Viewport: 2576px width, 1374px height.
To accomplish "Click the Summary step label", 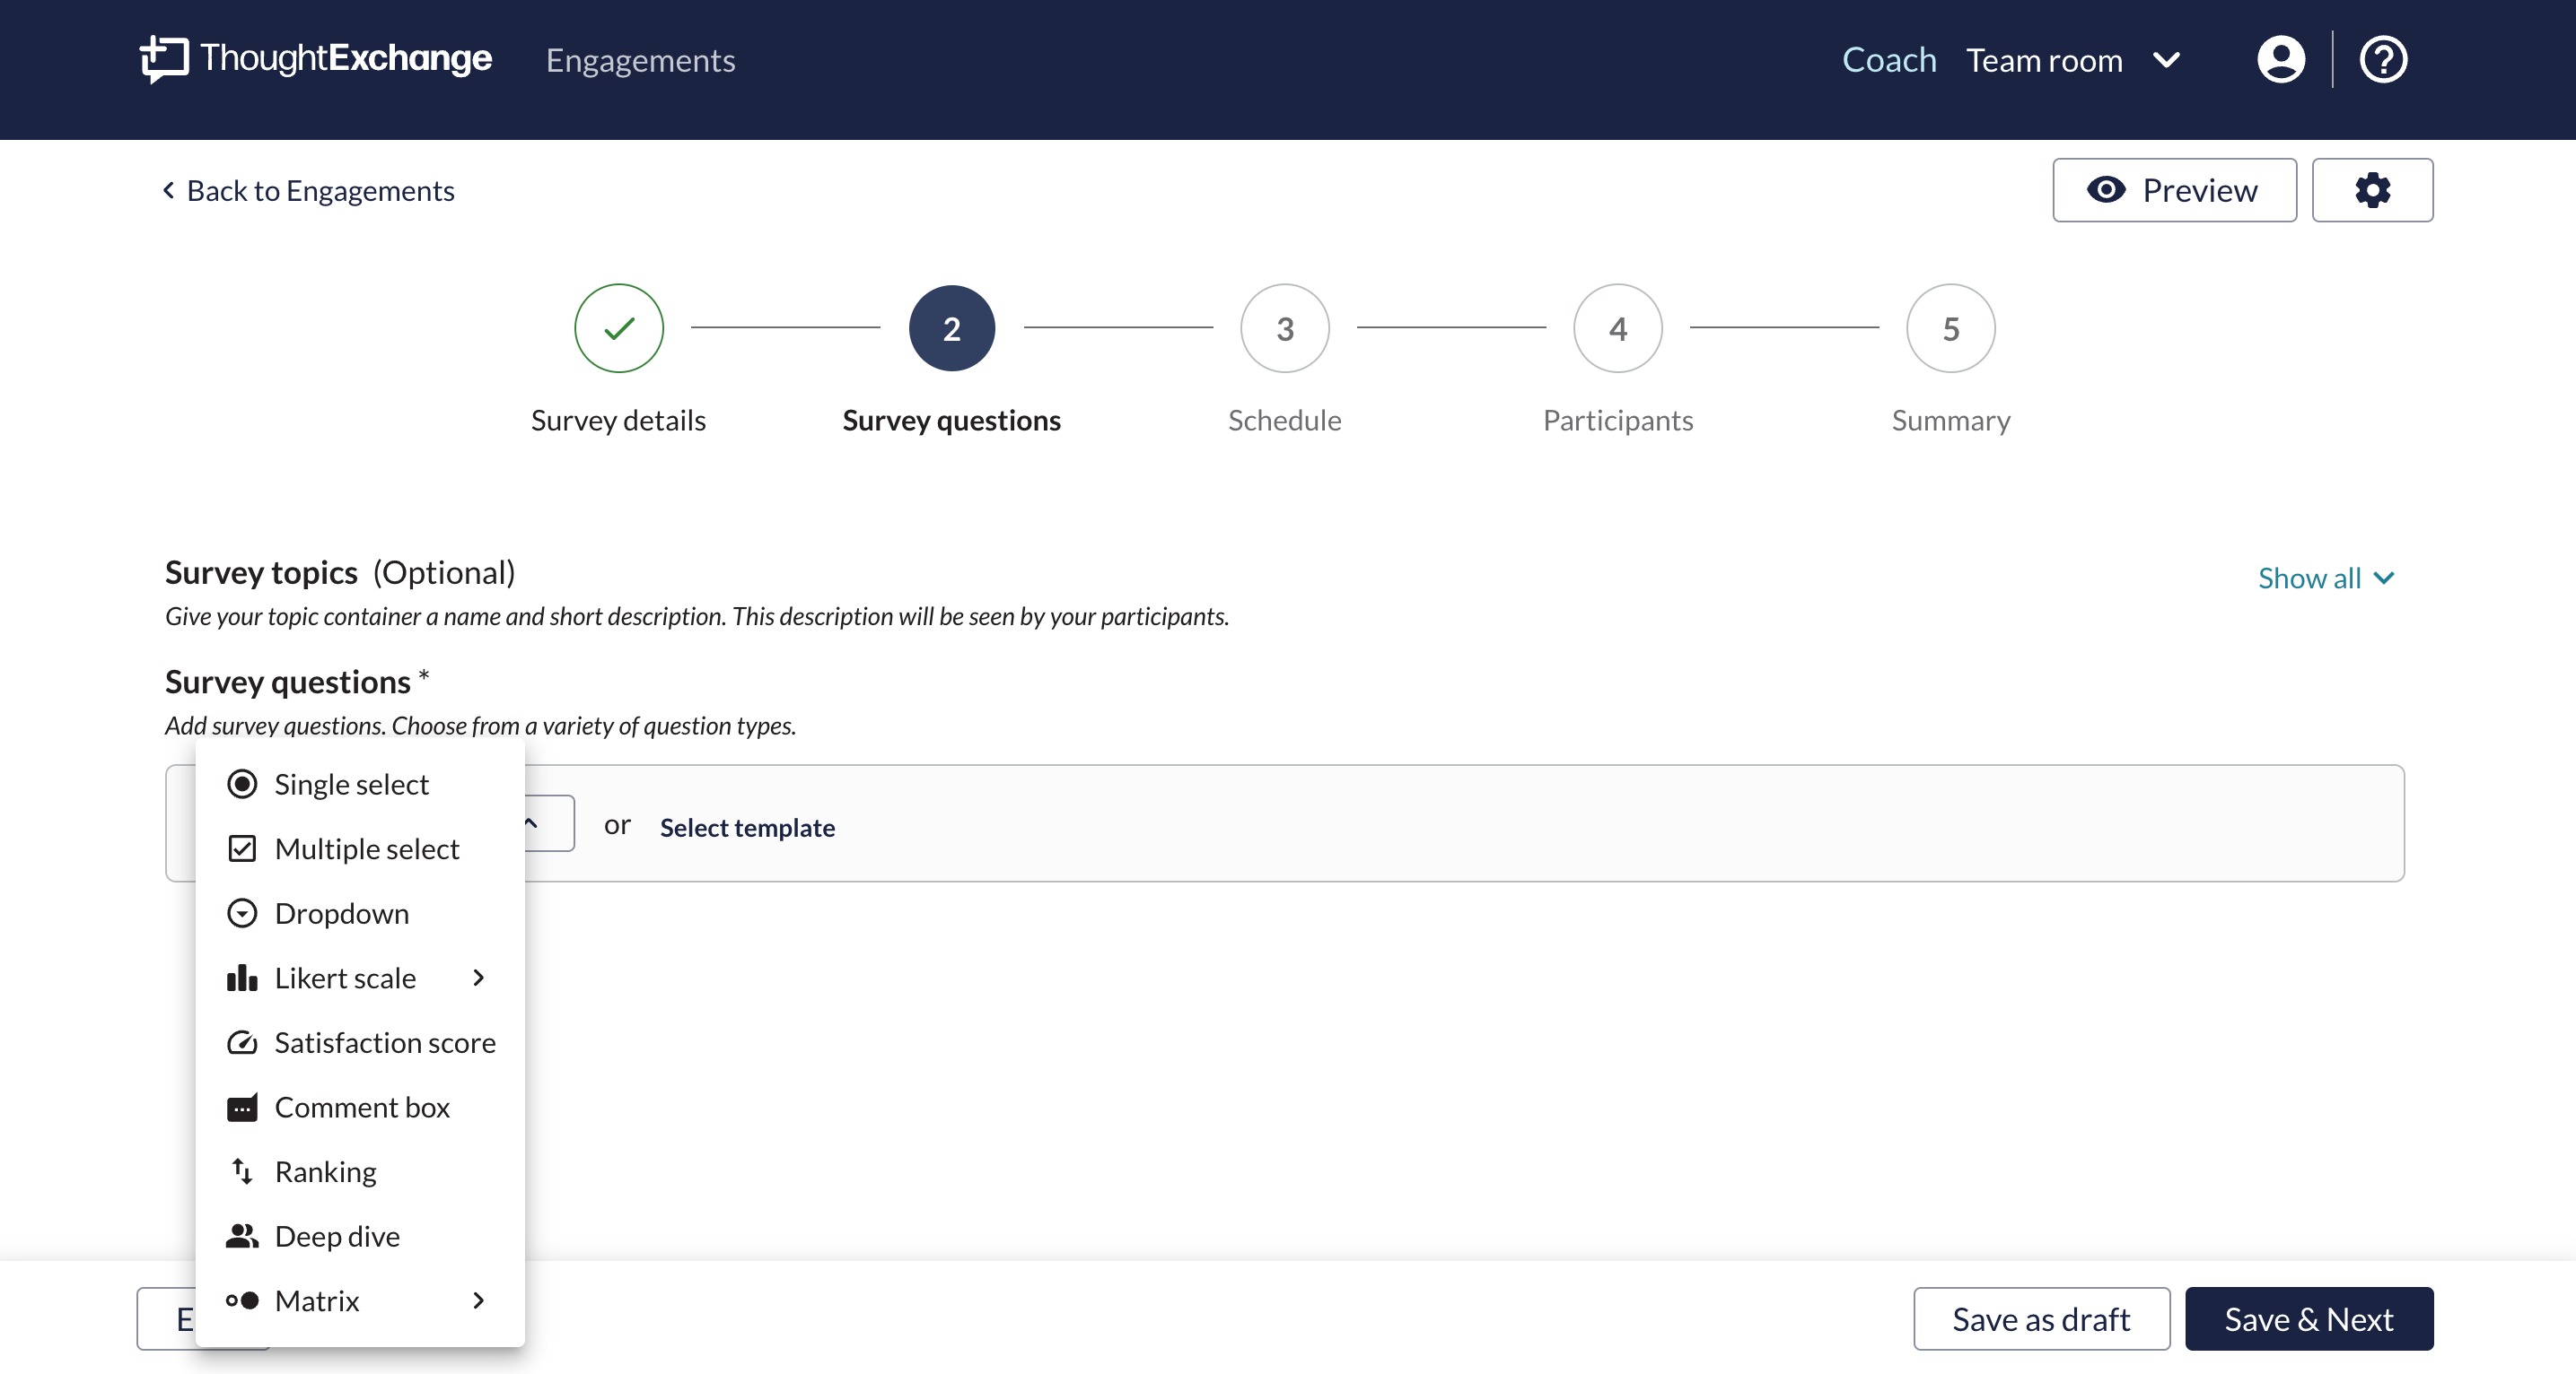I will [x=1951, y=420].
